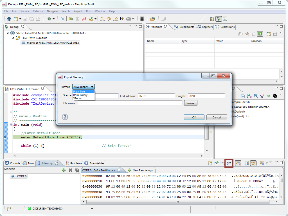
Task: Open the New Memory Monitor plus icon
Action: [x=64, y=170]
